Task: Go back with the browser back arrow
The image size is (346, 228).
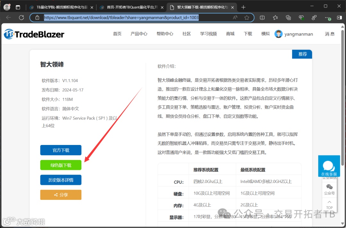Action: coord(8,18)
